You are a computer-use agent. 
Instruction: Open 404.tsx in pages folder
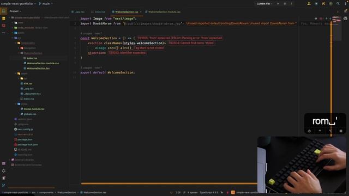(x=28, y=83)
